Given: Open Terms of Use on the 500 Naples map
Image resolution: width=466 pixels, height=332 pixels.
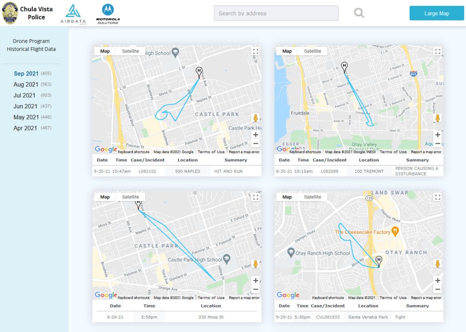Looking at the screenshot, I should pyautogui.click(x=211, y=152).
